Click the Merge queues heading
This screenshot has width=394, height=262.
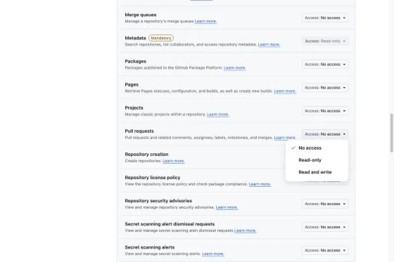(x=141, y=15)
